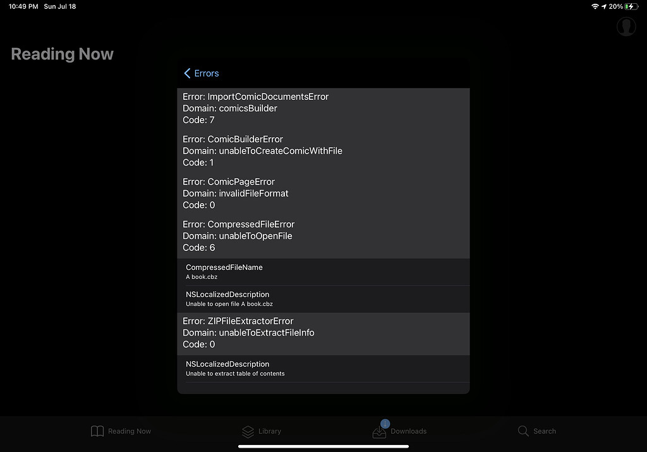Viewport: 647px width, 452px height.
Task: Tap the 10:49 PM clock
Action: (x=23, y=6)
